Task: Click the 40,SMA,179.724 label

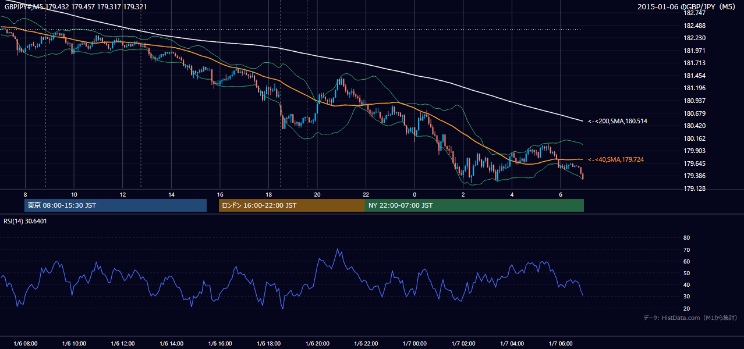Action: (616, 159)
